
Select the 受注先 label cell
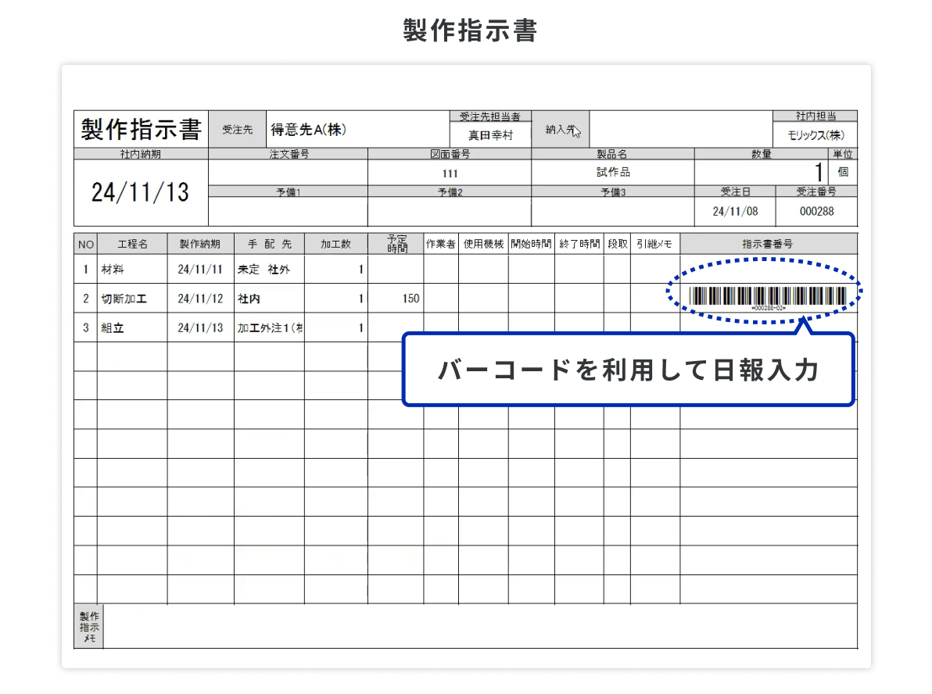[237, 130]
